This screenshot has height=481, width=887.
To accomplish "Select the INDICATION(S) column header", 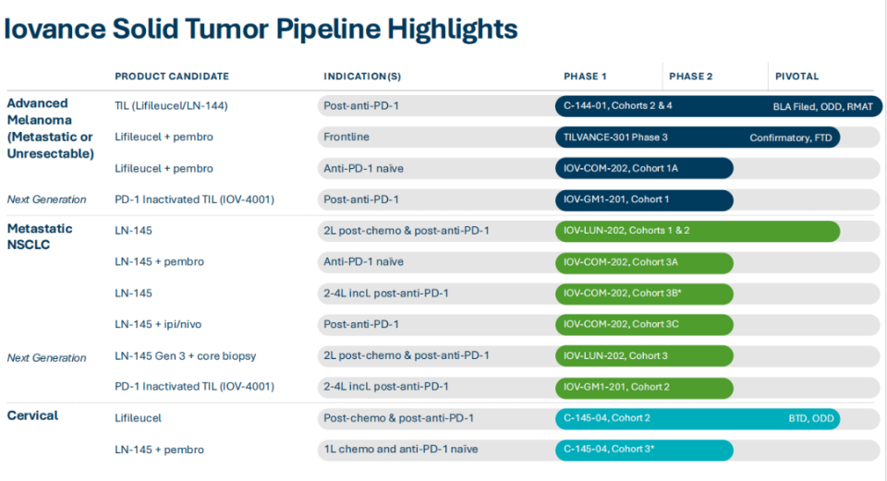I will pyautogui.click(x=362, y=76).
